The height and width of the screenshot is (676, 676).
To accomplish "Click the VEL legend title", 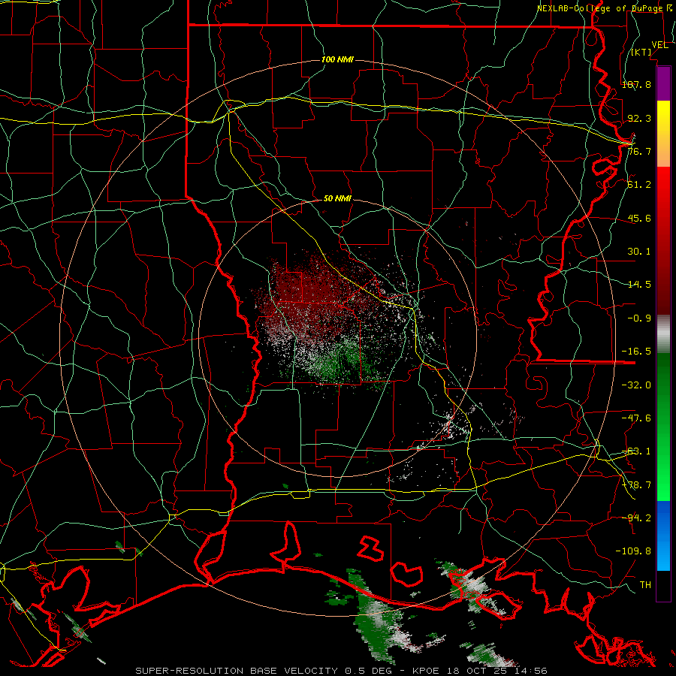I will (x=659, y=45).
